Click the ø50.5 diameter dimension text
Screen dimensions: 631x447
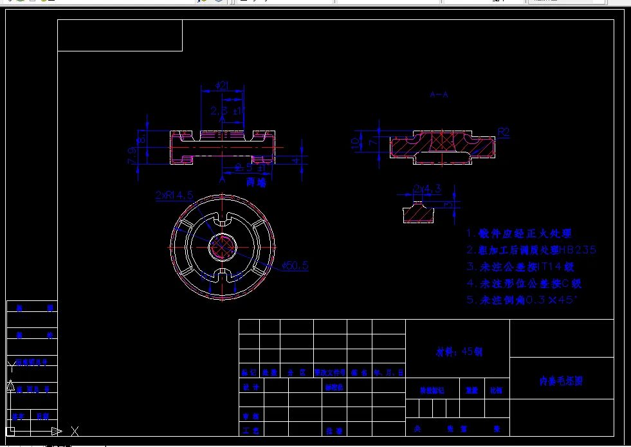coord(295,266)
